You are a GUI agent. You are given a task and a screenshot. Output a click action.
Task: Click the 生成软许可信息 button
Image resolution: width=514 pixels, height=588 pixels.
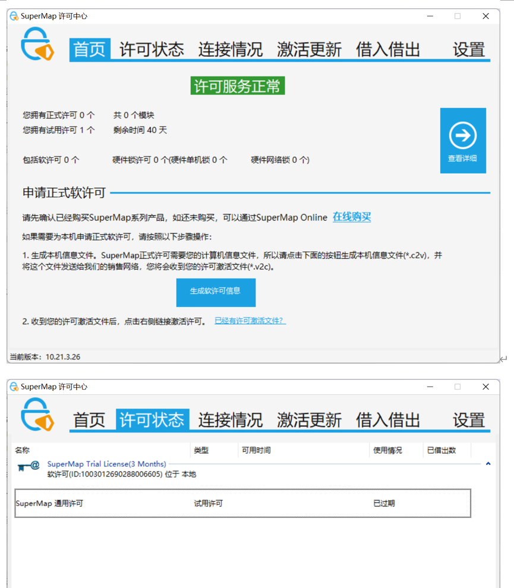[216, 292]
